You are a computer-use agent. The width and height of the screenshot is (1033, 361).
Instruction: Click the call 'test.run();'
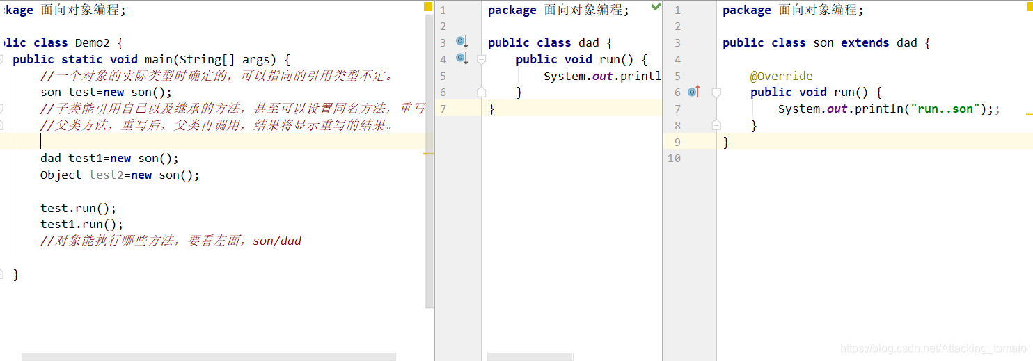click(78, 208)
